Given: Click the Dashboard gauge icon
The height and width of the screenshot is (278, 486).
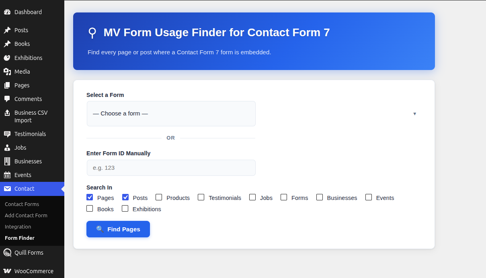Looking at the screenshot, I should pos(7,12).
